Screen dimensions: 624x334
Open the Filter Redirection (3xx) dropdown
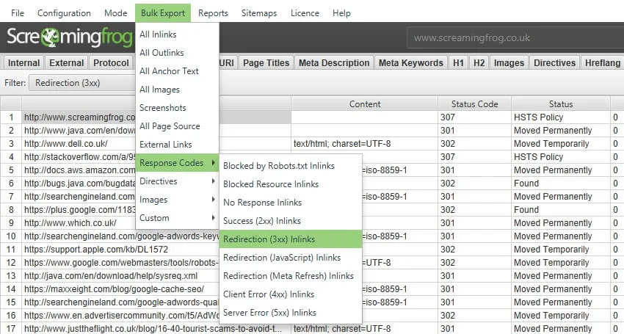click(x=81, y=83)
